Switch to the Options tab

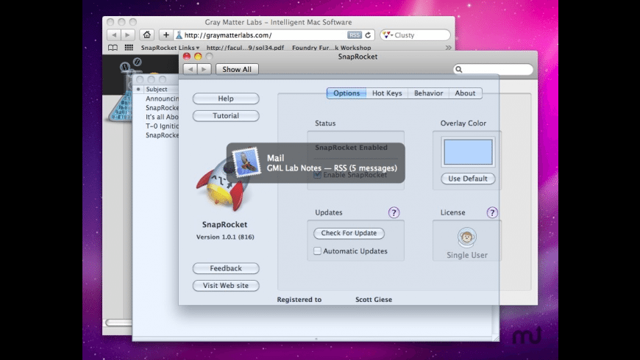click(x=346, y=93)
